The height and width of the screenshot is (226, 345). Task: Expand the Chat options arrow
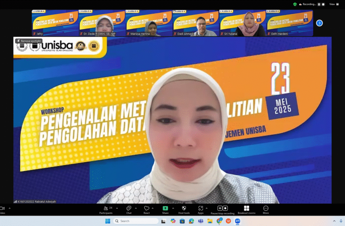click(x=136, y=208)
